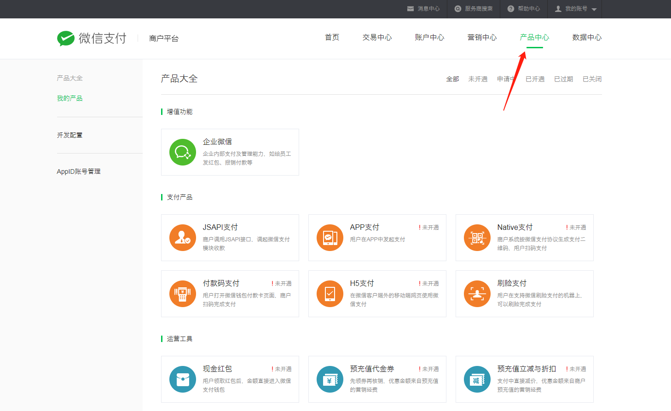Viewport: 671px width, 411px height.
Task: Click the 增值功能 section heading
Action: (179, 112)
